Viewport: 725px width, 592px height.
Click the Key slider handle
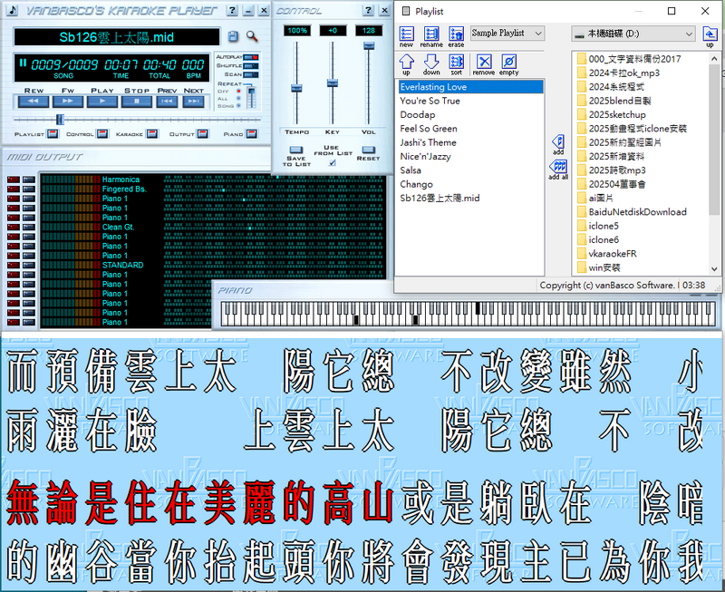333,82
